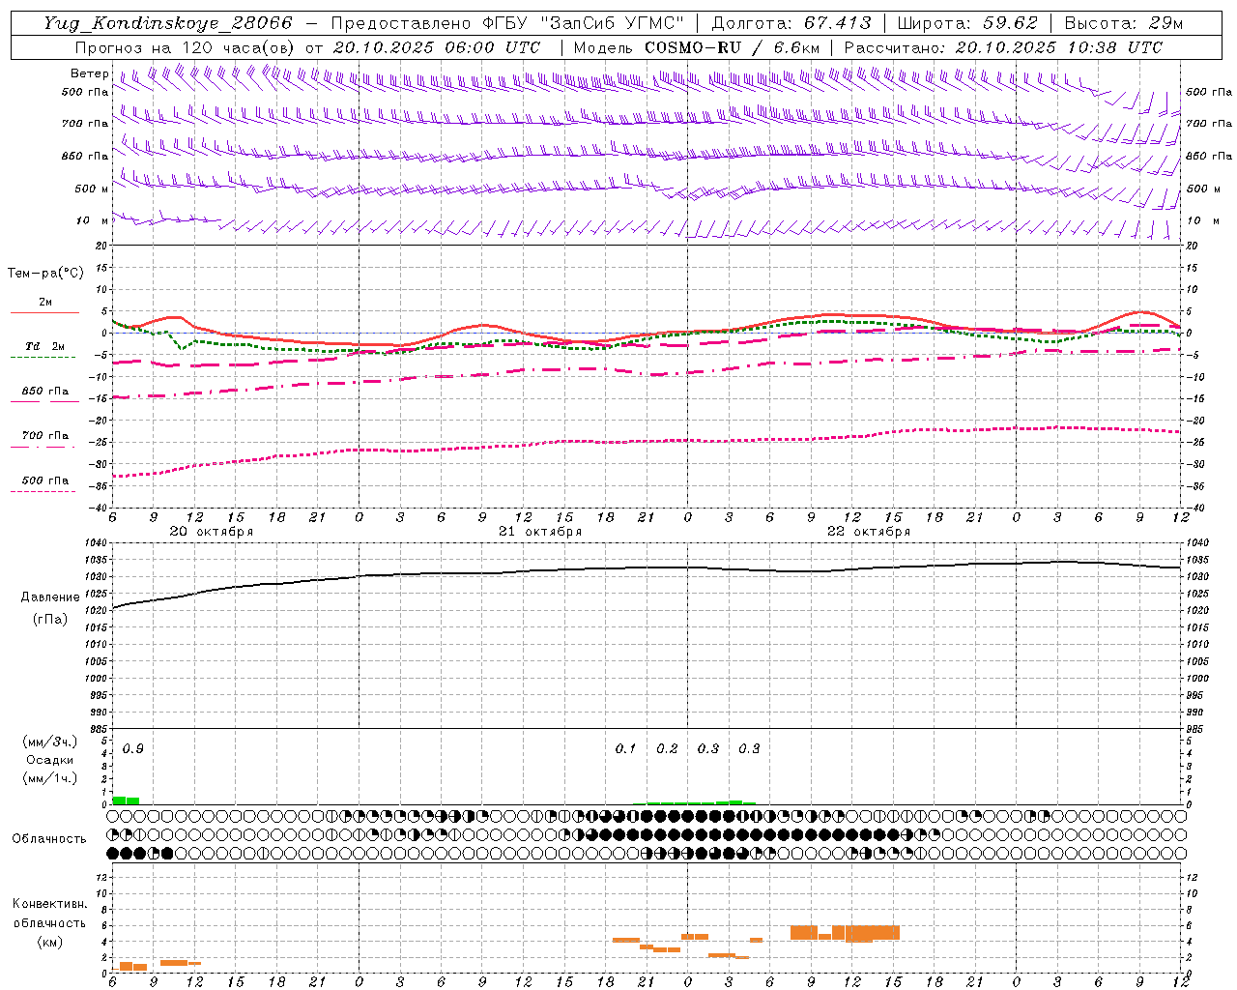Click the 'Высота: 29м' elevation text

1123,23
